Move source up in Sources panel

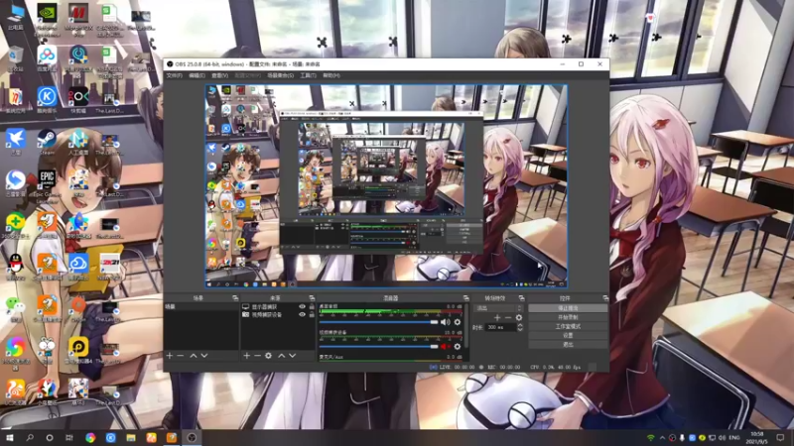coord(282,356)
